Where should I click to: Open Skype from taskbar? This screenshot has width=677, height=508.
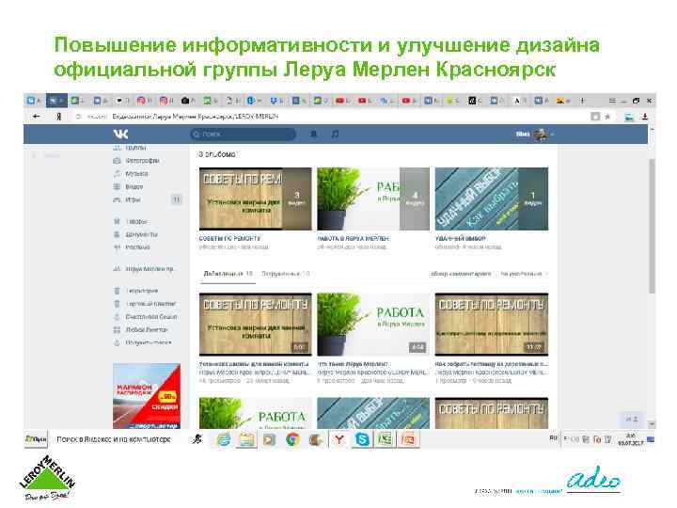362,439
